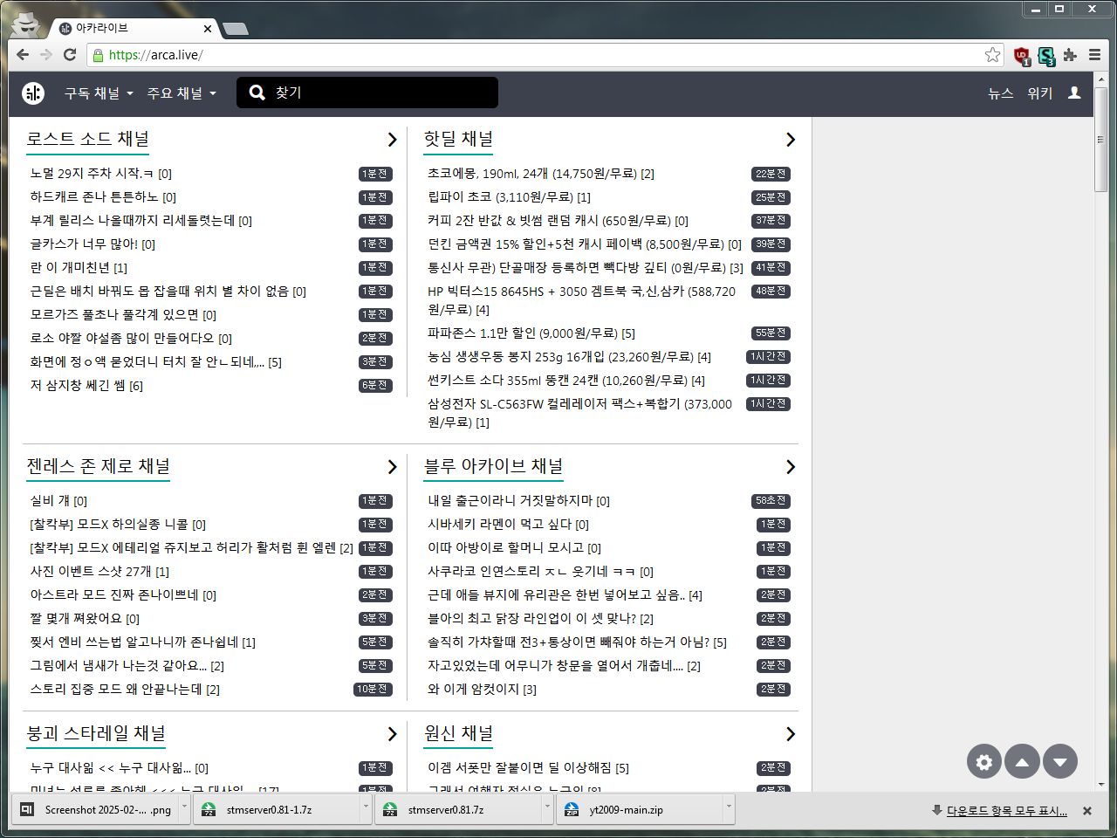Open 젠레스 존 제로 채널 arrow
Screen dimensions: 1117x838
tap(392, 467)
